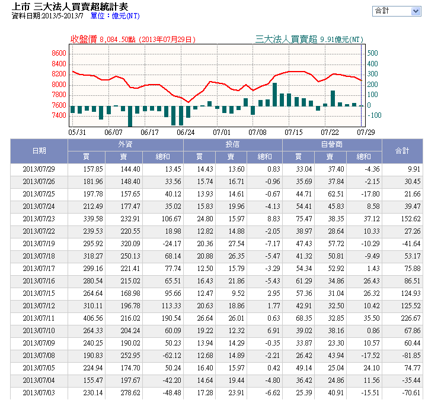Select date row 2013/07/23

[39, 219]
